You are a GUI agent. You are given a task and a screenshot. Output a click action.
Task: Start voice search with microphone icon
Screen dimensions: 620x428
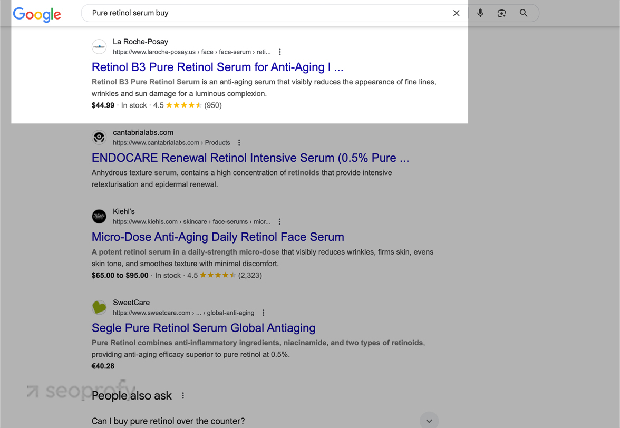click(x=480, y=13)
